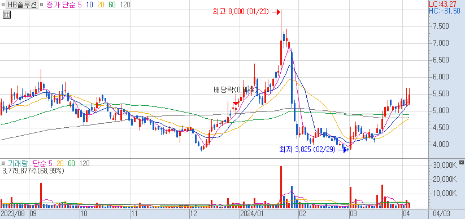Click the 04/03 current date label
Image resolution: width=465 pixels, height=219 pixels.
coord(442,214)
